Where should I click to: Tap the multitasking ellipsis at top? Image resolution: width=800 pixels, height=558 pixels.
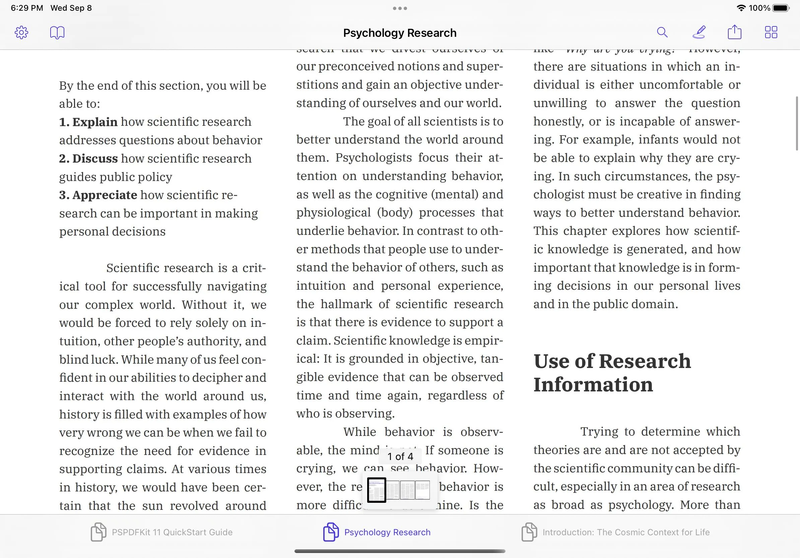tap(400, 8)
